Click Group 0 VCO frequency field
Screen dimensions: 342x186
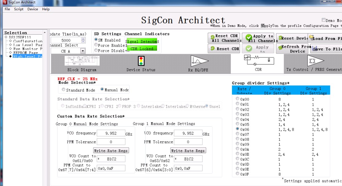[x=111, y=133]
